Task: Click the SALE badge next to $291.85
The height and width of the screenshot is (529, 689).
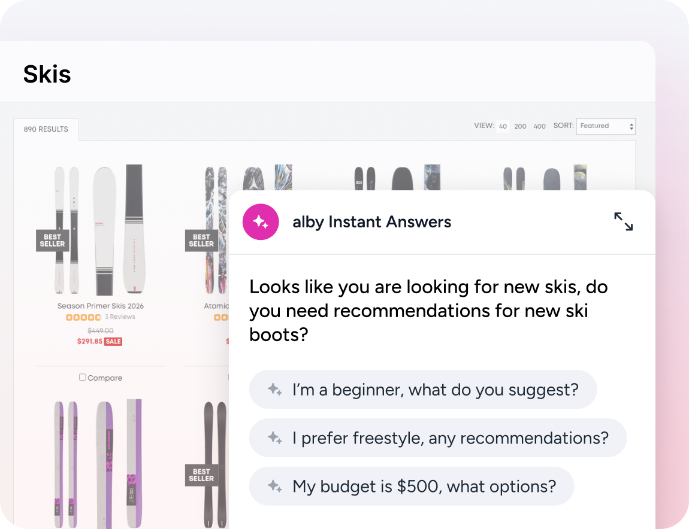Action: pyautogui.click(x=113, y=342)
